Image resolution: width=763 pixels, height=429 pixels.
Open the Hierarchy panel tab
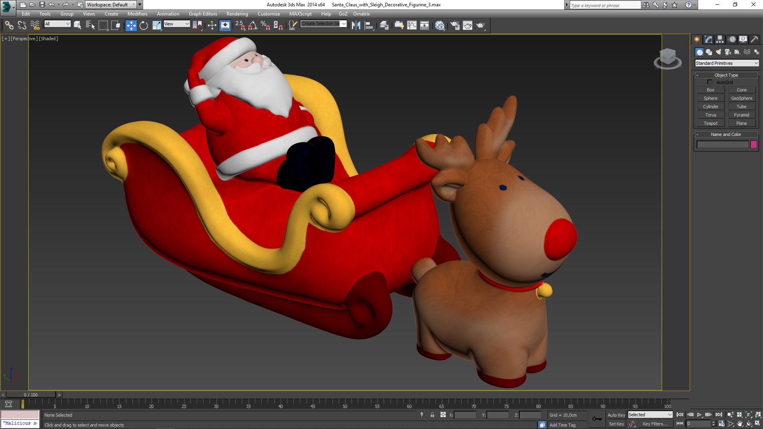(x=720, y=39)
